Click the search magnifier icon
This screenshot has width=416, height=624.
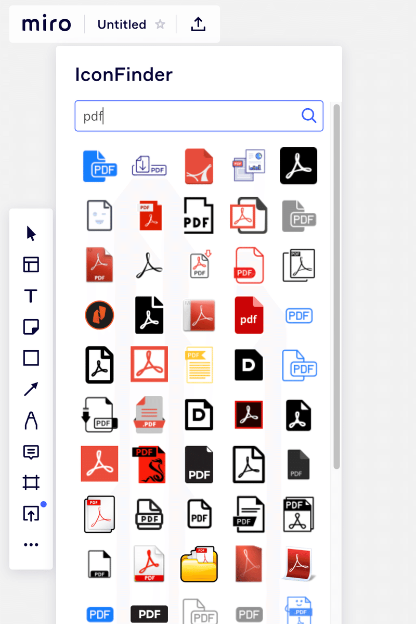309,116
